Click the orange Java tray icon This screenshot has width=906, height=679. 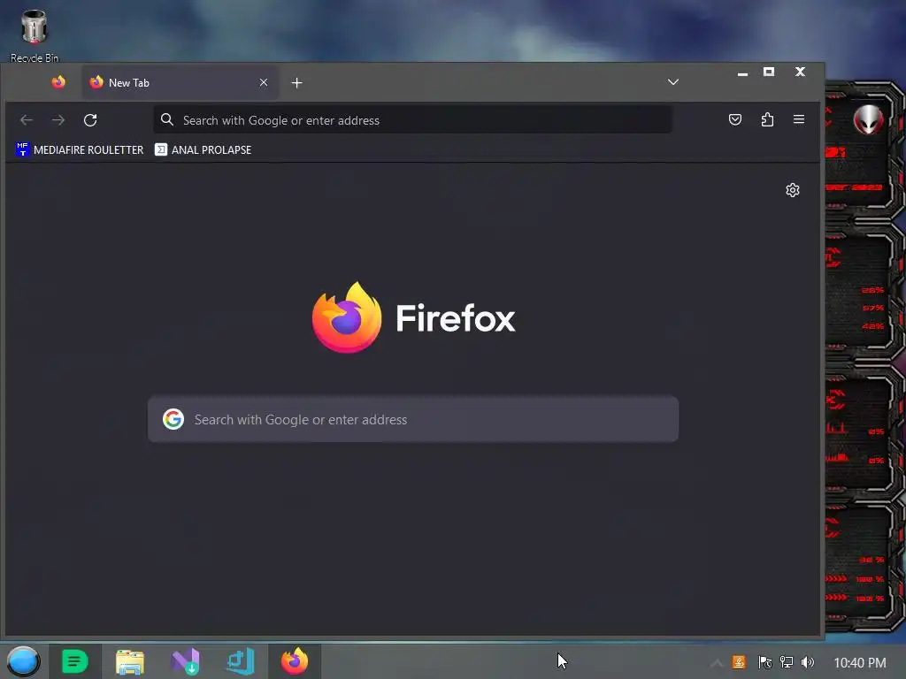coord(739,662)
